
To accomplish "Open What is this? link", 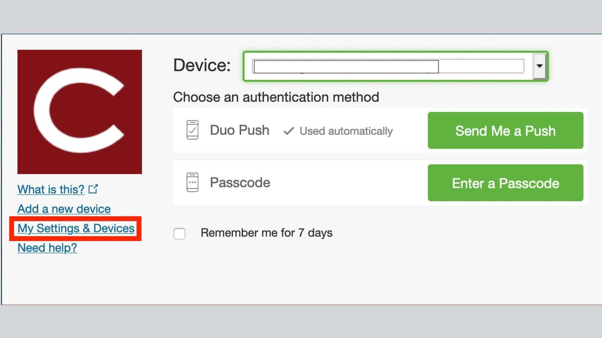I will (51, 189).
